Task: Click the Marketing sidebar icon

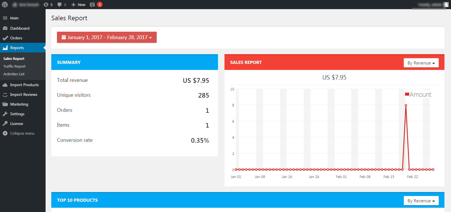Action: 5,104
